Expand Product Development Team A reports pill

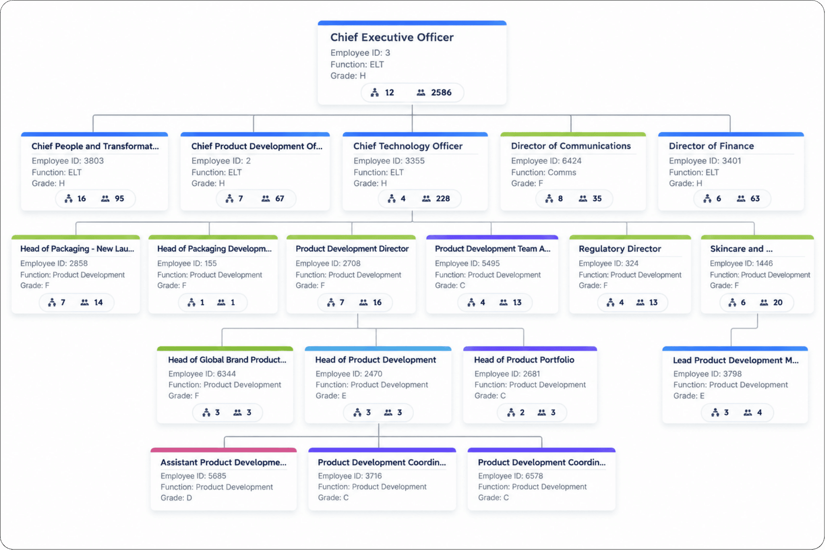pyautogui.click(x=495, y=302)
